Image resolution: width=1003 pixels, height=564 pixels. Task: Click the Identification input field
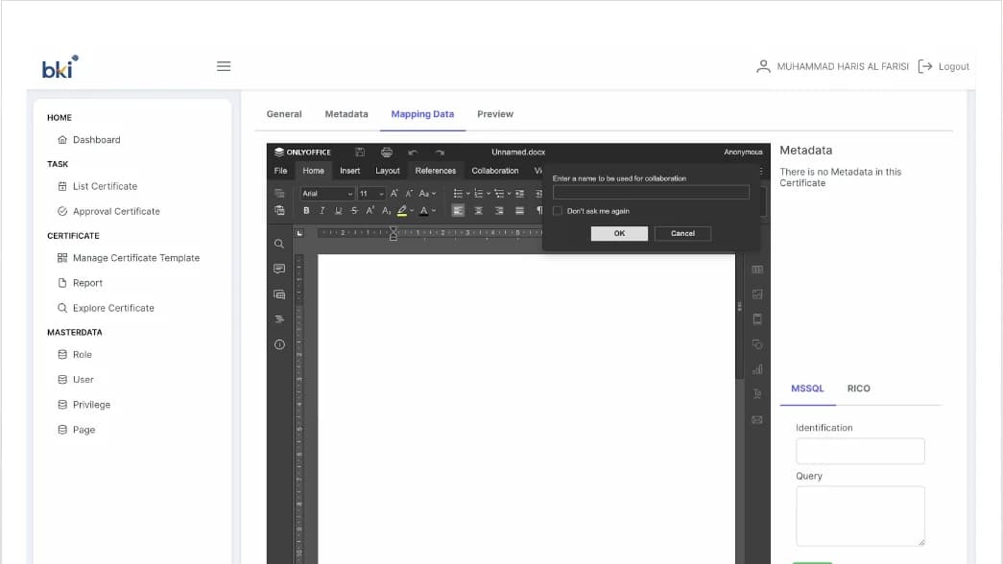860,451
